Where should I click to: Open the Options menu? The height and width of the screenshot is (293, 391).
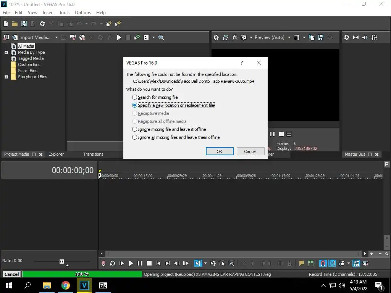pyautogui.click(x=83, y=13)
